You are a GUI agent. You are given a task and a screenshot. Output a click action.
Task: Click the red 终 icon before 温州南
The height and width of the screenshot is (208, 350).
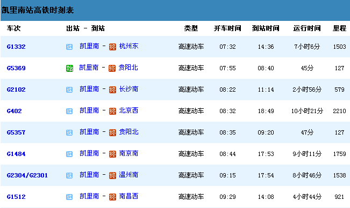112,175
